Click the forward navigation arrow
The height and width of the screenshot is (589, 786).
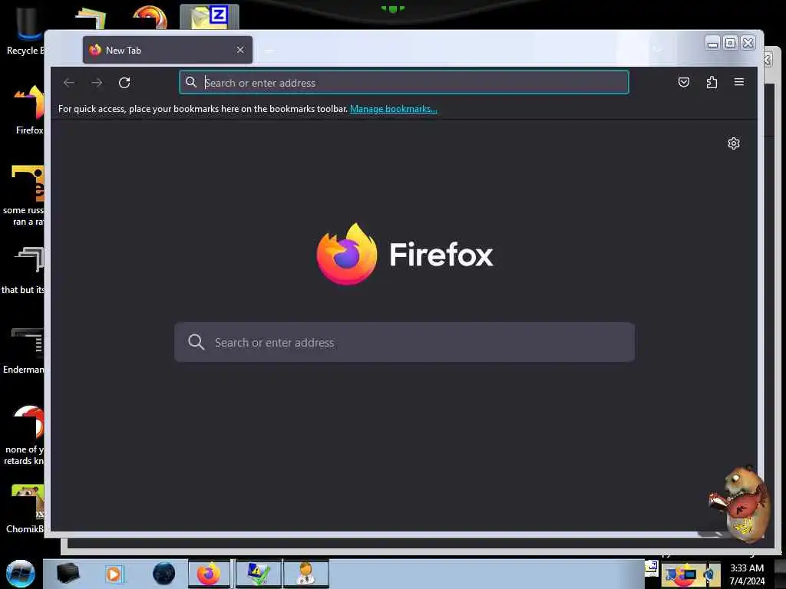point(97,83)
